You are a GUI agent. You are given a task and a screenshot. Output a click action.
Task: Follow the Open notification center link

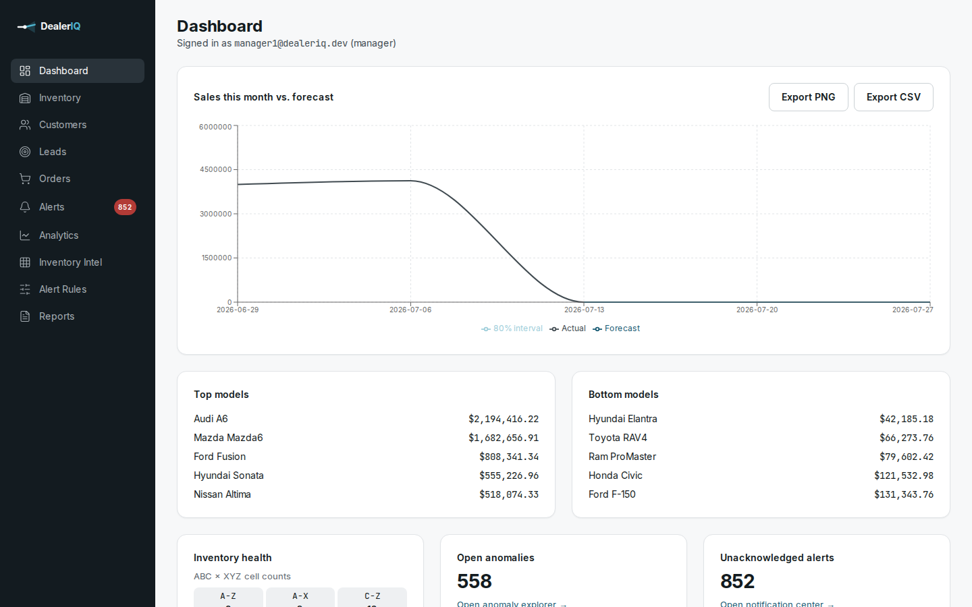click(x=777, y=603)
